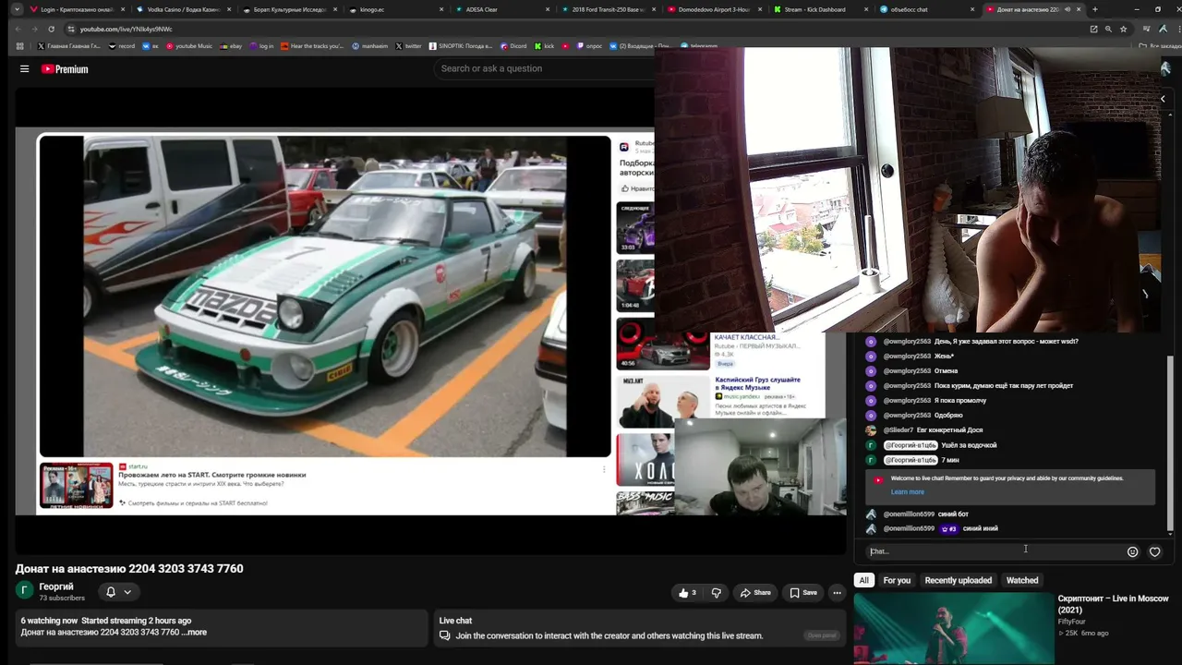
Task: Open @Slieder7 chat author name
Action: click(x=898, y=430)
